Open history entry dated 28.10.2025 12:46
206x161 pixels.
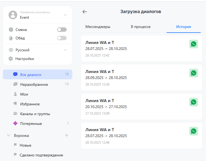click(136, 135)
